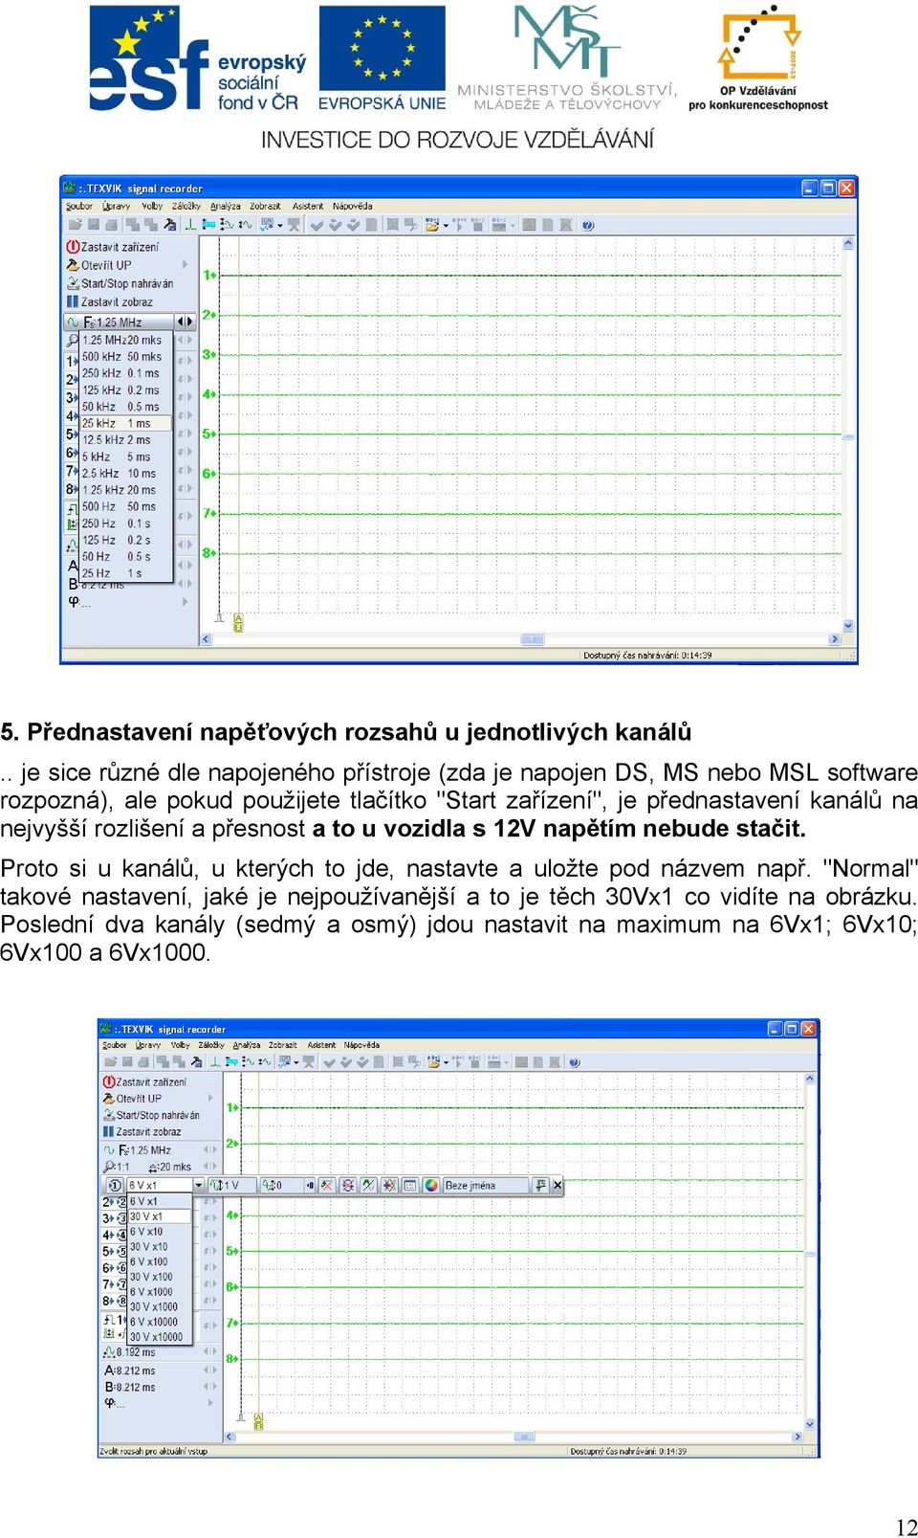Click Dostupný čas nahrávání status in upper window

click(x=647, y=656)
